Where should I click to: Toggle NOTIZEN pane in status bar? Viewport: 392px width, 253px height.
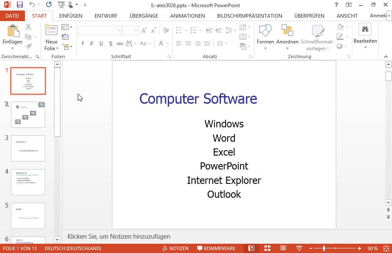(175, 248)
